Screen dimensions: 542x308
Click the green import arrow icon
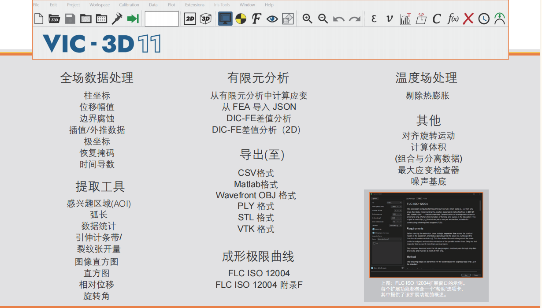click(133, 19)
